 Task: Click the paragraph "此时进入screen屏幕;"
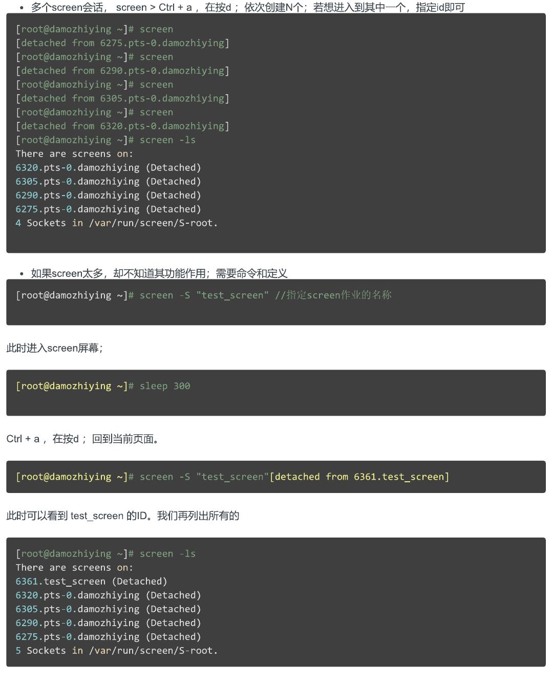pos(55,348)
